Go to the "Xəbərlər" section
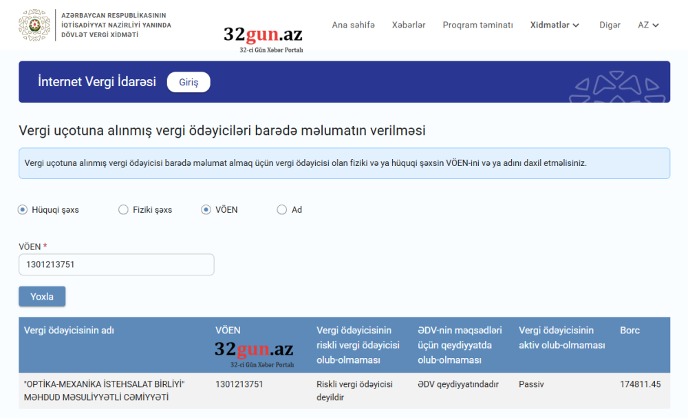Image resolution: width=688 pixels, height=418 pixels. [x=409, y=25]
